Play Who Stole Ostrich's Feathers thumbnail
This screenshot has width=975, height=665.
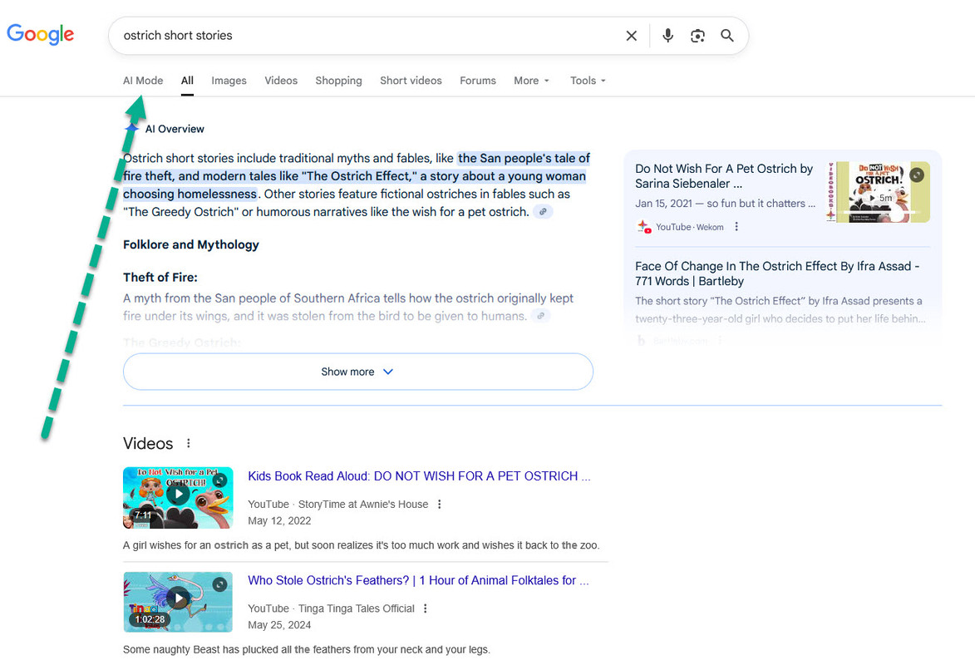pos(178,602)
